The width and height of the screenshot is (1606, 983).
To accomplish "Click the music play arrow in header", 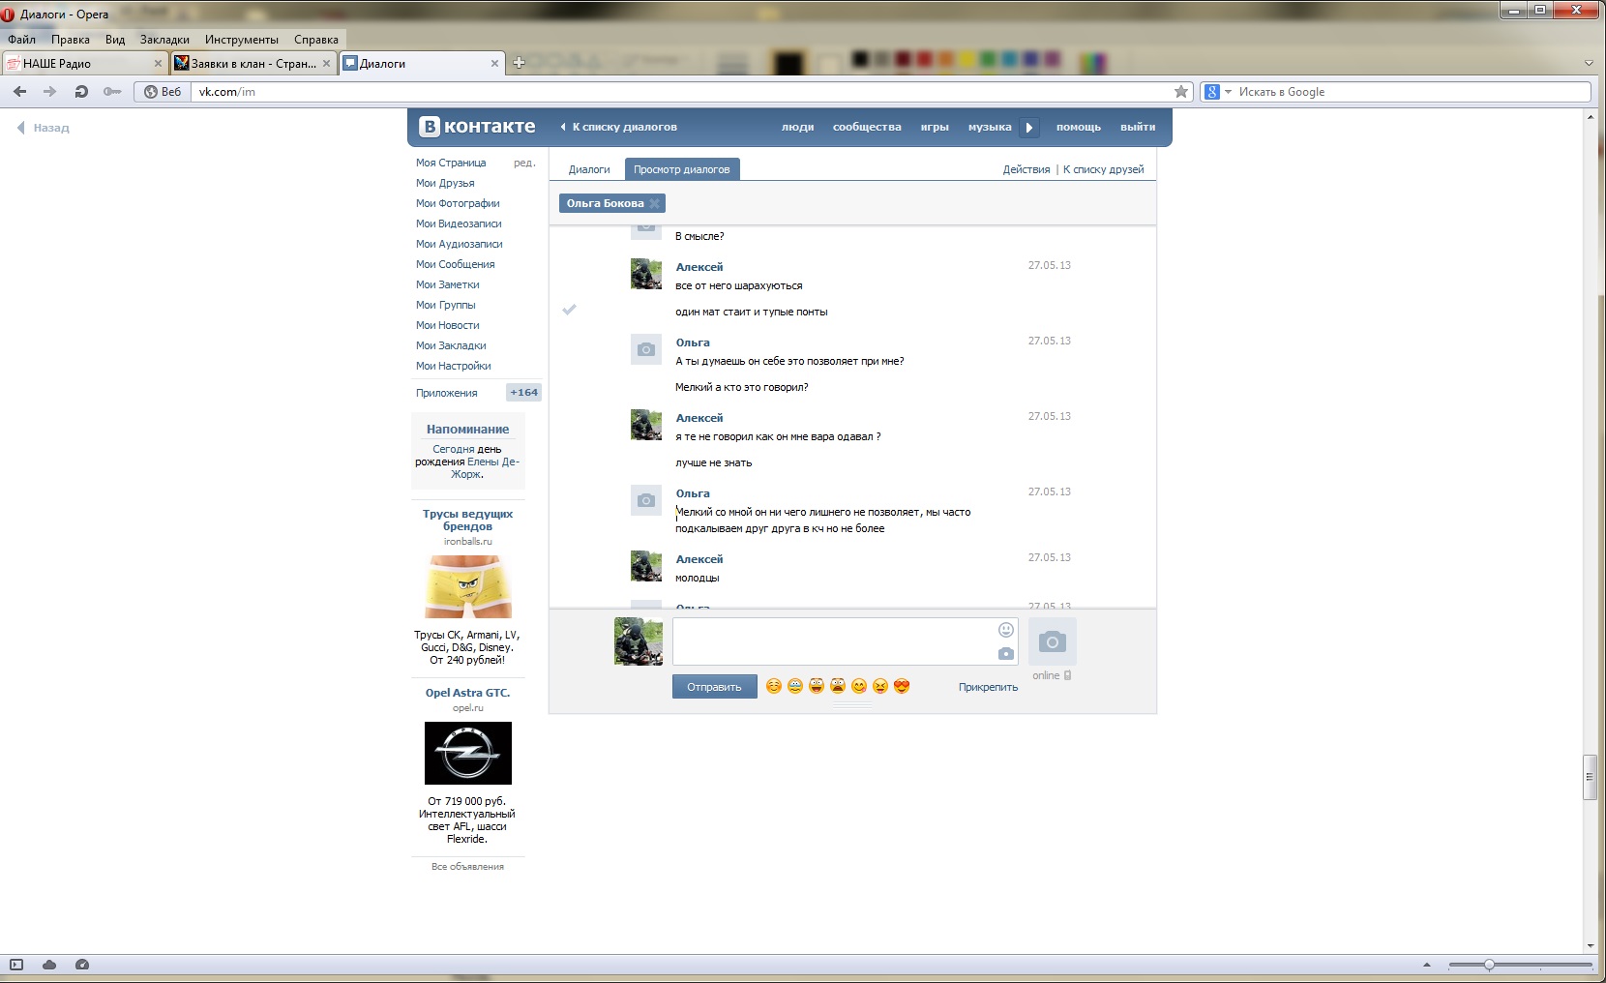I will [x=1029, y=127].
